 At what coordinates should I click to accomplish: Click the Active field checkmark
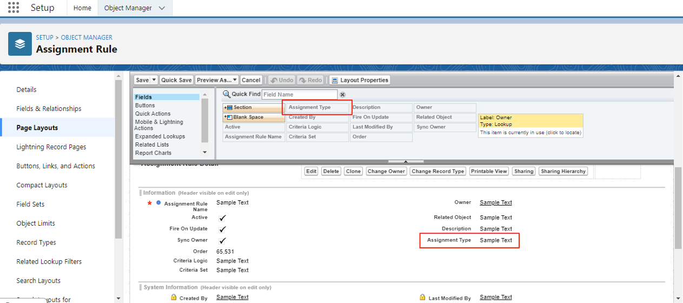pyautogui.click(x=222, y=218)
